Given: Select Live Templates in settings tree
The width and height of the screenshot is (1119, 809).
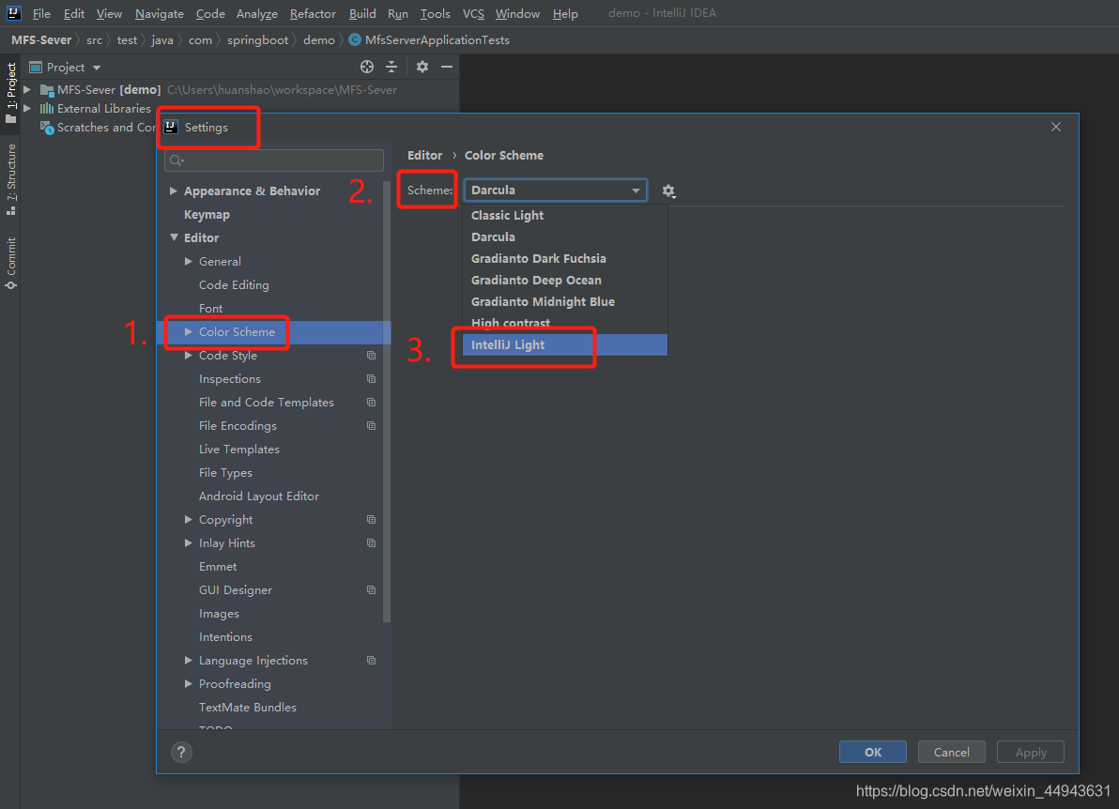Looking at the screenshot, I should 239,450.
